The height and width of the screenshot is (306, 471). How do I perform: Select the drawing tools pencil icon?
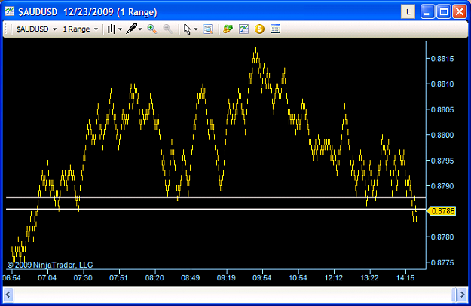tap(131, 29)
